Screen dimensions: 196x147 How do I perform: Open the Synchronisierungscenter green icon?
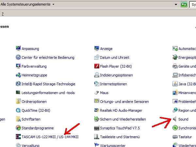point(175,128)
